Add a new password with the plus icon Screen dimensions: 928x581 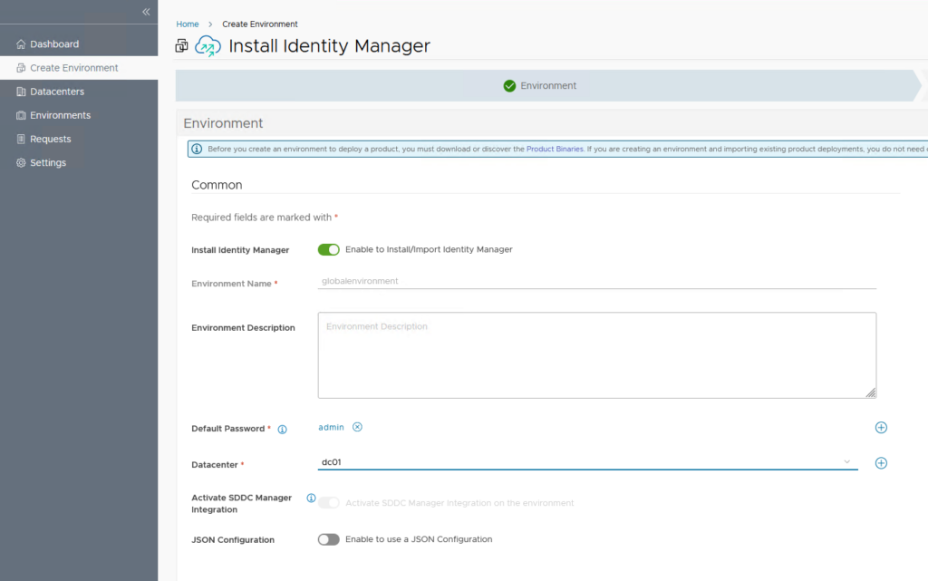(x=881, y=428)
